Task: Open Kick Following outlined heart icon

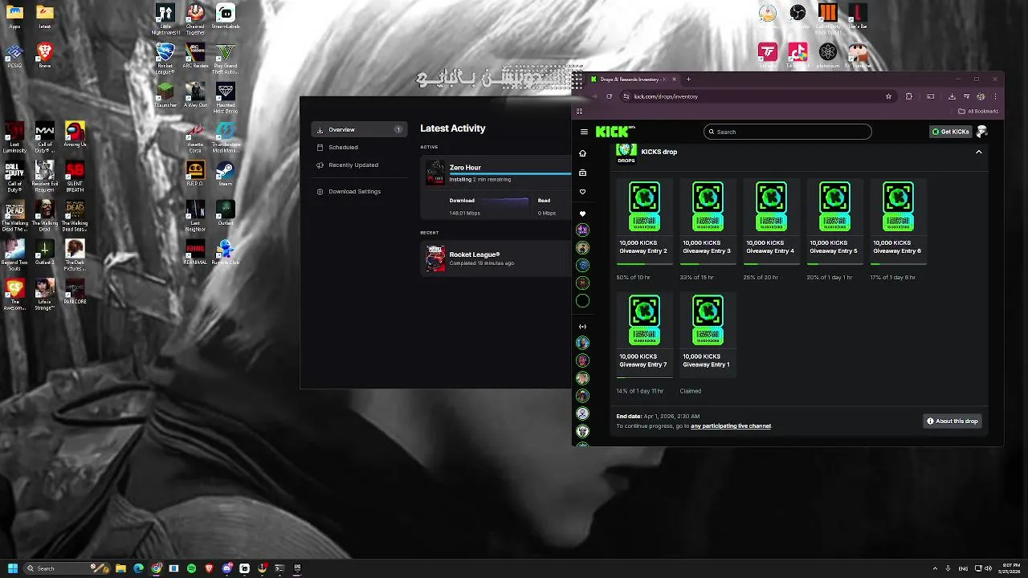Action: 583,192
